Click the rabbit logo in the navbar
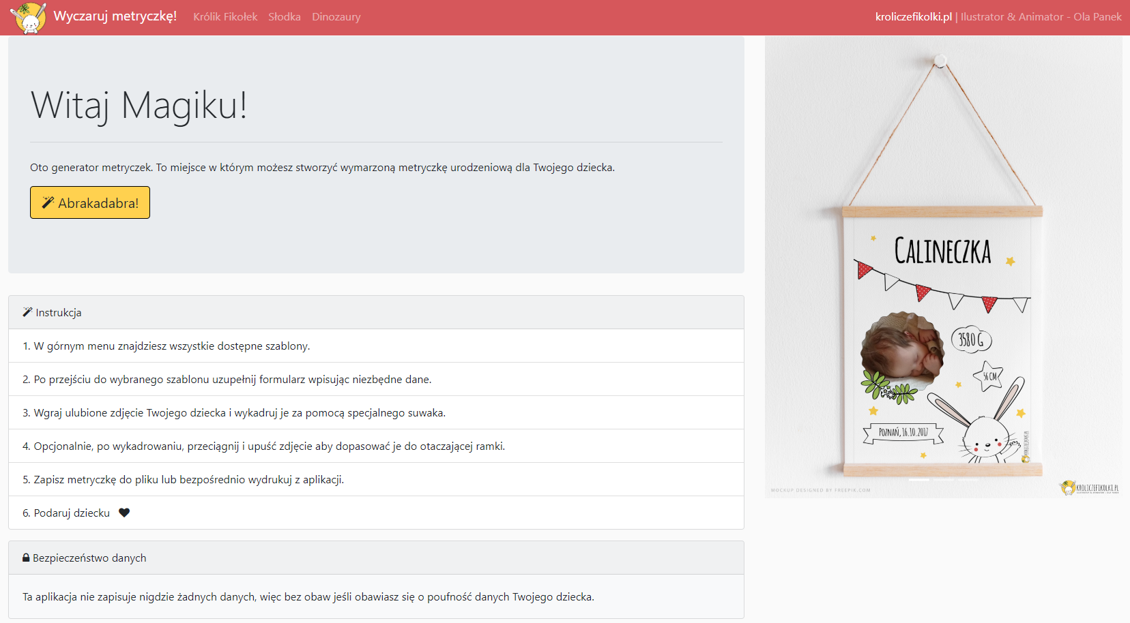The width and height of the screenshot is (1130, 623). 28,18
